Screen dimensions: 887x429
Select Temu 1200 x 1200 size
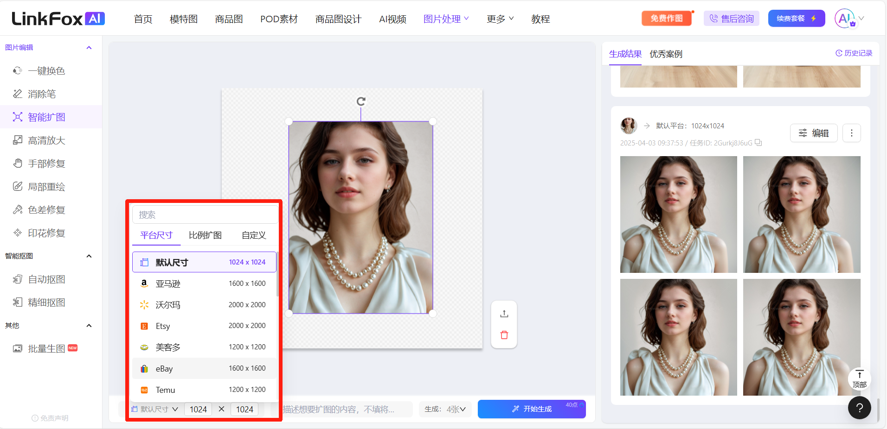[x=204, y=390]
